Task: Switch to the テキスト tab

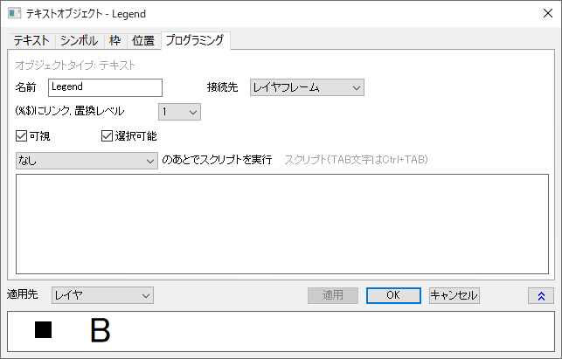Action: tap(31, 40)
